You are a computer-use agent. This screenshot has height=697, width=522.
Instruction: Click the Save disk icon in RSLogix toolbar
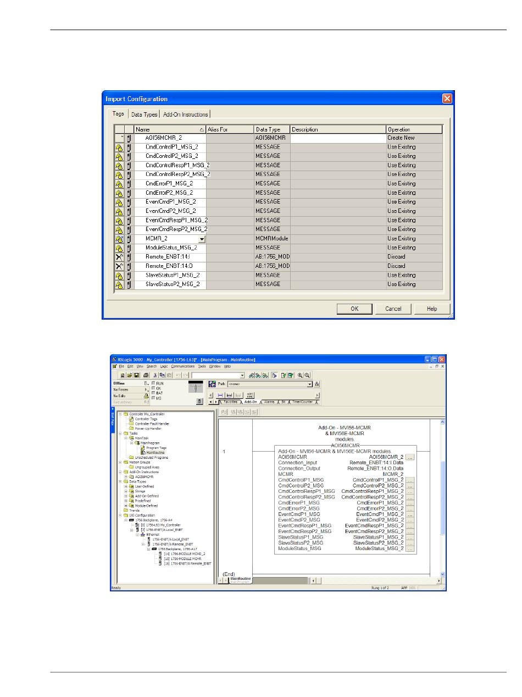point(136,375)
